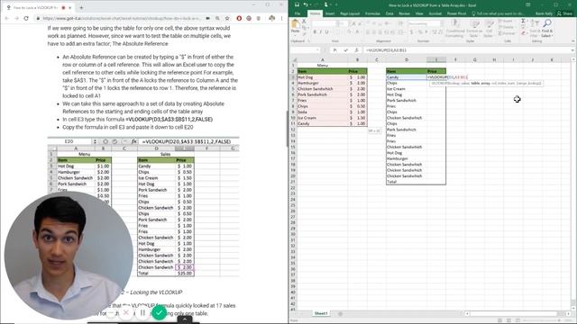Image resolution: width=577 pixels, height=324 pixels.
Task: Toggle Underline formatting in Excel ribbon
Action: 326,32
